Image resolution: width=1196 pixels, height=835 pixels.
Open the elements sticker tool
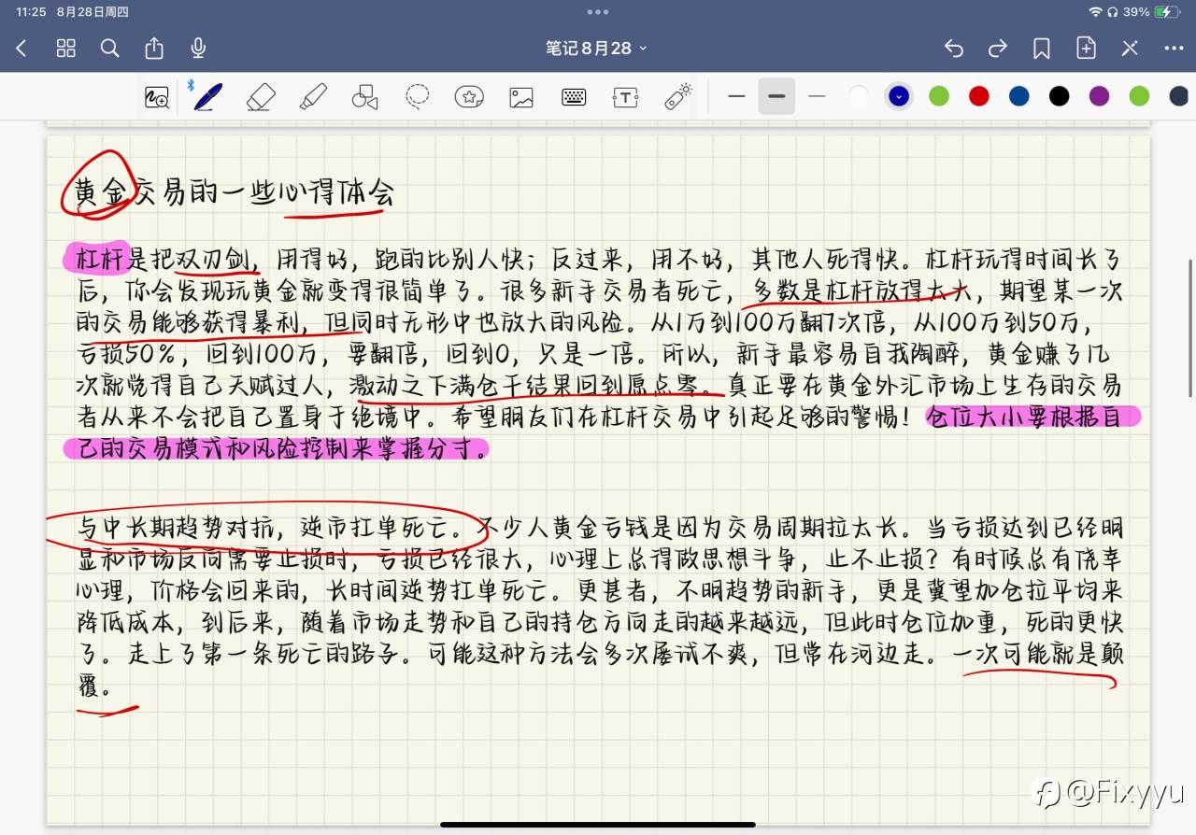(x=469, y=96)
